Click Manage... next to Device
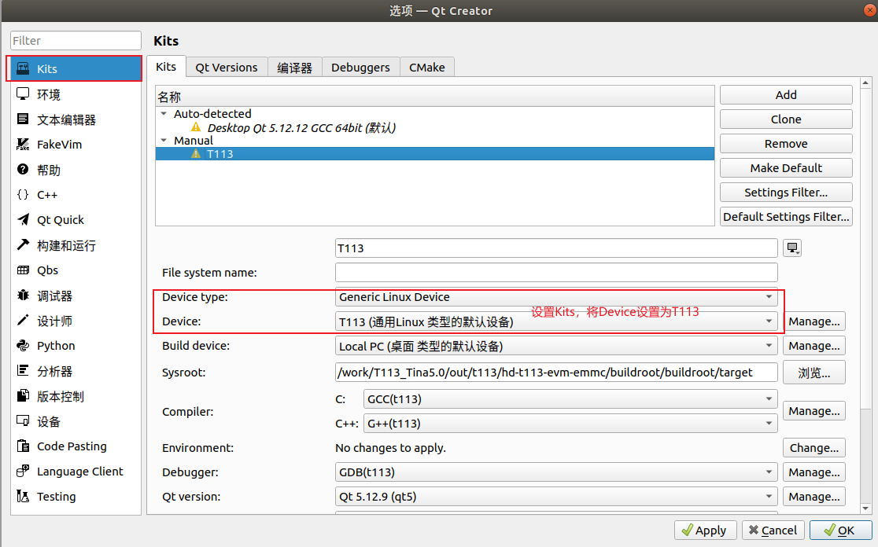 [814, 321]
